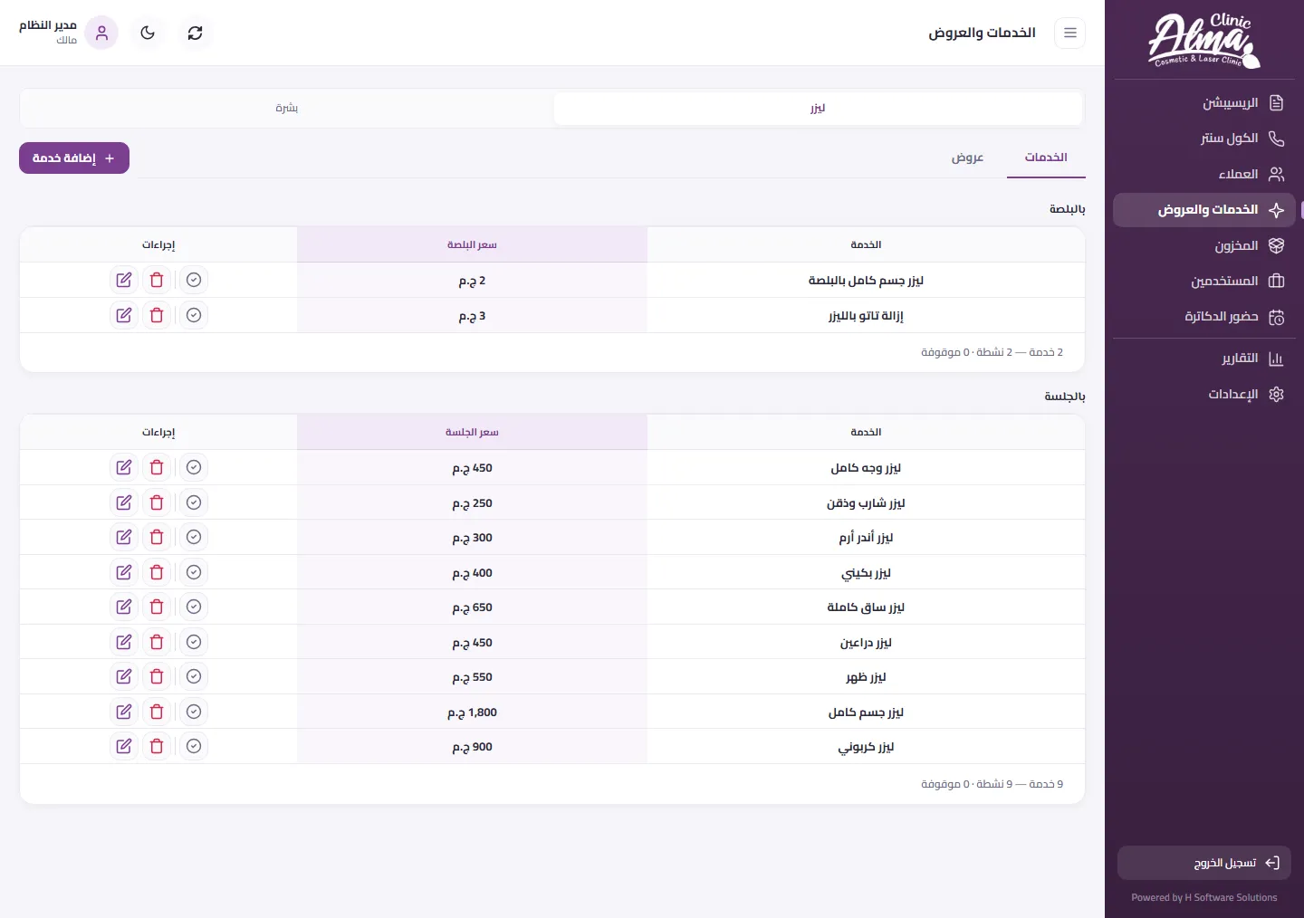The height and width of the screenshot is (918, 1304).
Task: Click the إضافة خدمة button
Action: pos(74,158)
